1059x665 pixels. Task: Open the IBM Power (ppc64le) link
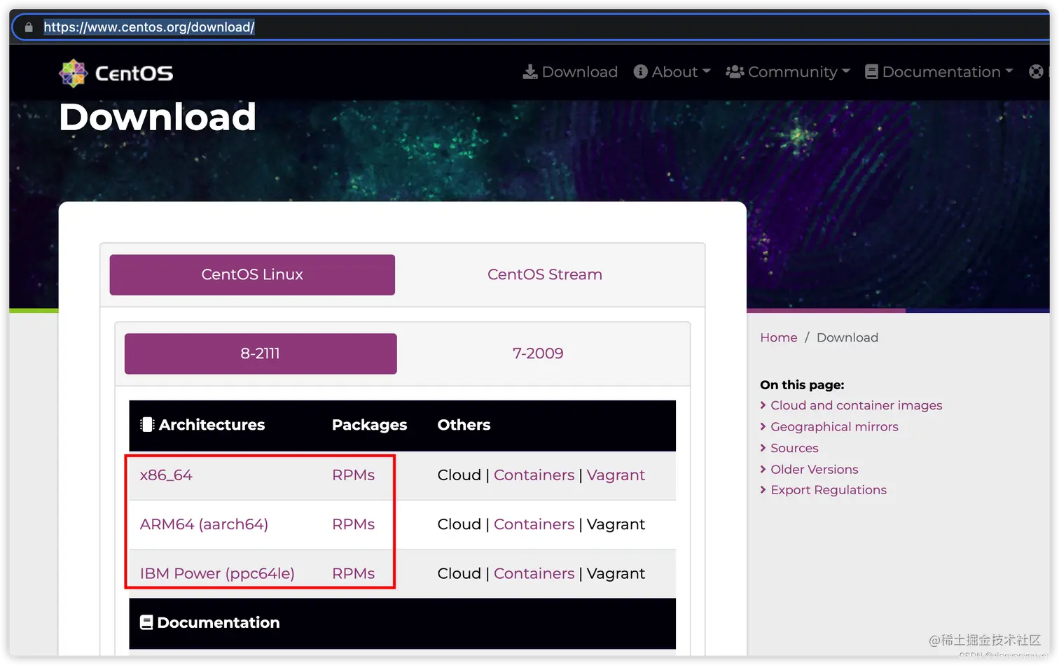(x=217, y=573)
